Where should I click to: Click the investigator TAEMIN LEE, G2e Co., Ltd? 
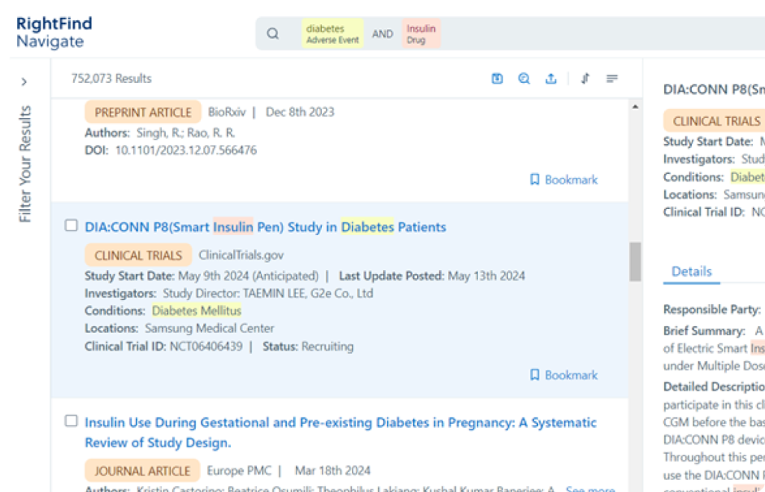pos(308,293)
